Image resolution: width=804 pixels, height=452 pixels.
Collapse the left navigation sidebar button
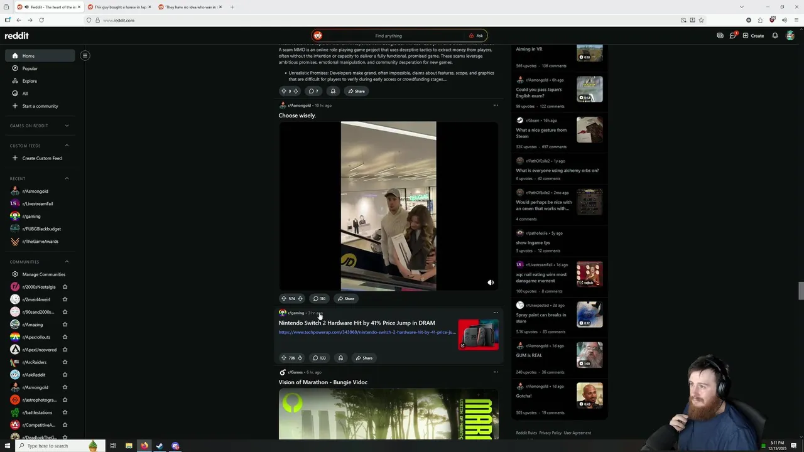point(85,55)
